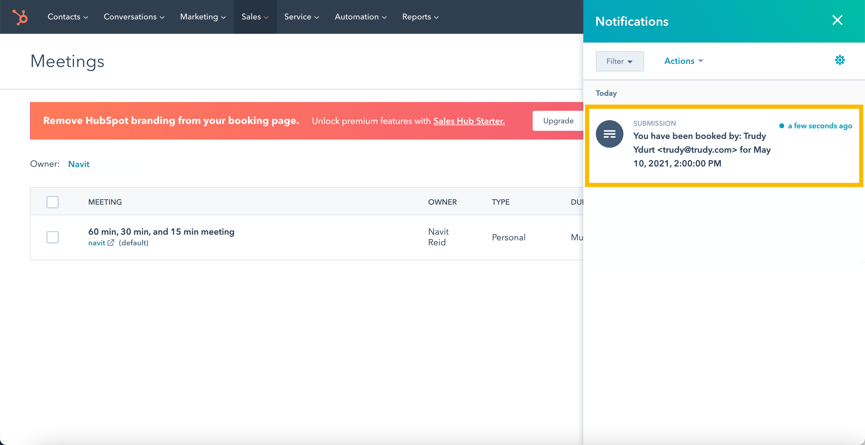Open the Sales menu
The image size is (865, 445).
pos(255,17)
